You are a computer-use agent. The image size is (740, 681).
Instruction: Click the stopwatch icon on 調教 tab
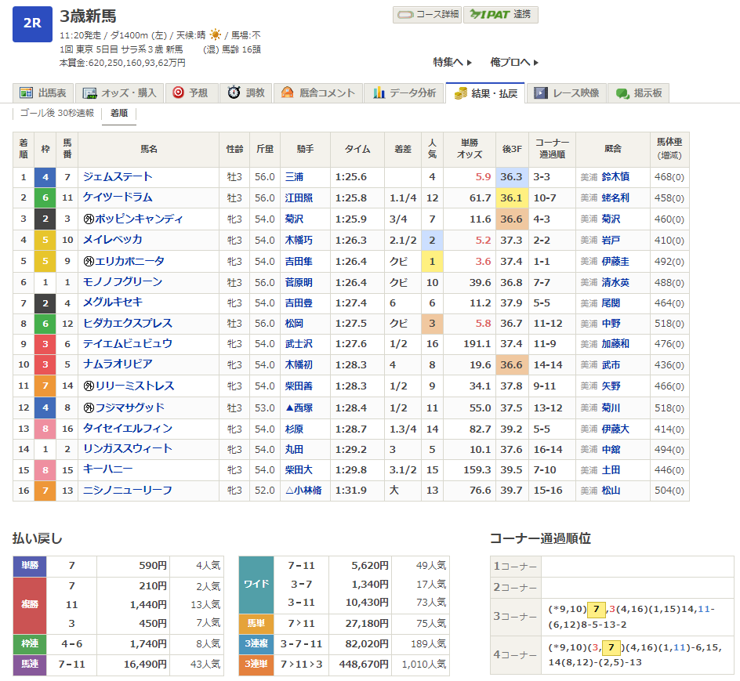234,92
